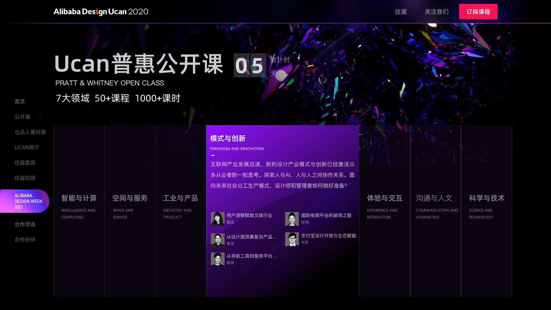
Task: Click speaker photo for 支付宝设计开放与生态赋能
Action: (292, 239)
